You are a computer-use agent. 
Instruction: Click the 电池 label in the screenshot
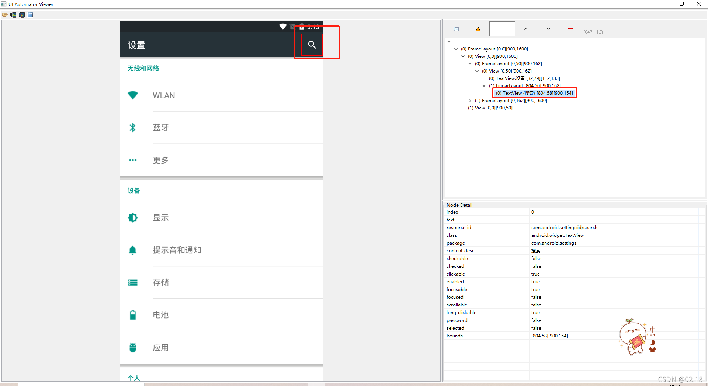pyautogui.click(x=161, y=315)
